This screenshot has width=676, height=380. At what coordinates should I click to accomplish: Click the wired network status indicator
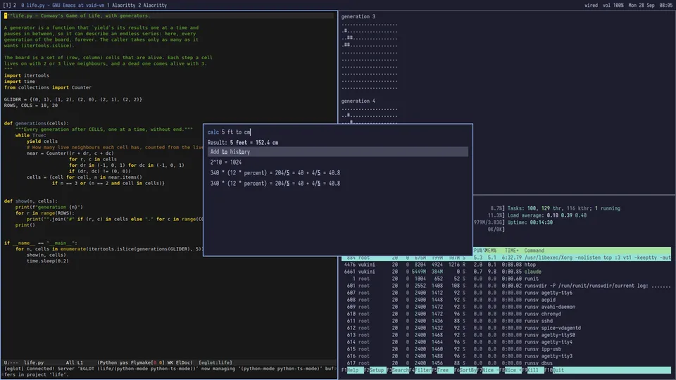(x=591, y=5)
